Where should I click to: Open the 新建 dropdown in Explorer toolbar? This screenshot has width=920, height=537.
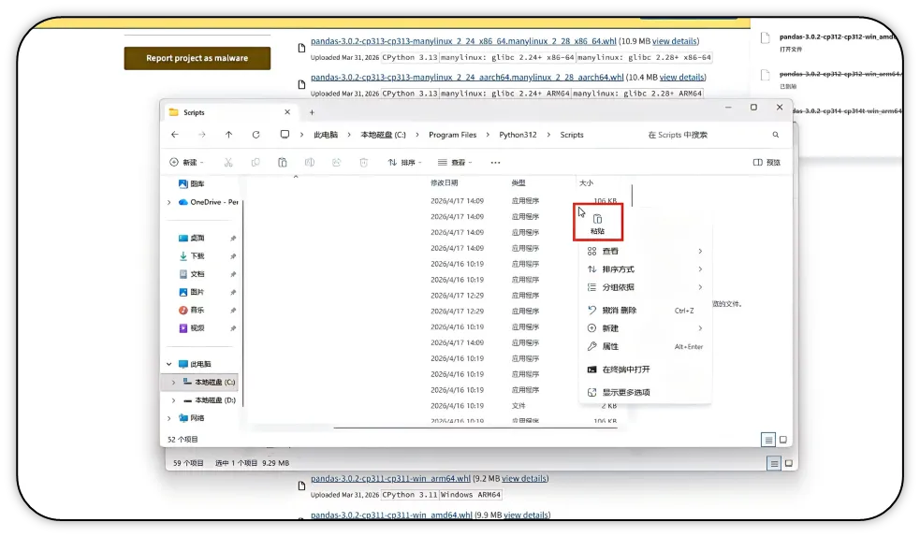[186, 163]
